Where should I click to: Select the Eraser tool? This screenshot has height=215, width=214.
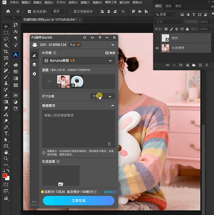click(x=6, y=96)
